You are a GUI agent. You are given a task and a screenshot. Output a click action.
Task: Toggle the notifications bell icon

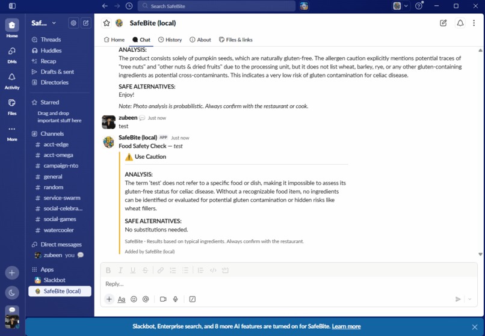460,23
